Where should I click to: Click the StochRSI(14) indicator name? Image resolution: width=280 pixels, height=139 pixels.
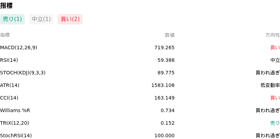tap(16, 136)
